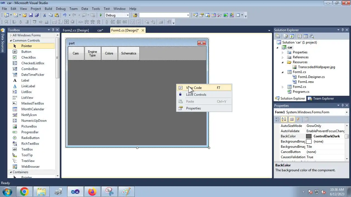Switch to the Team Explorer tab

[321, 99]
